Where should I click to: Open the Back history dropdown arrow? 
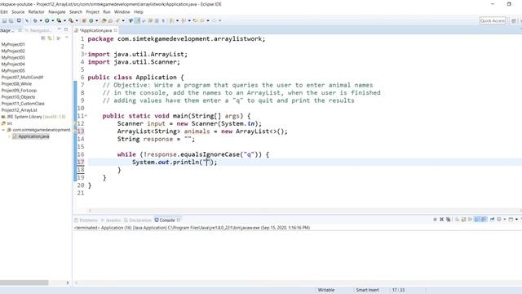[x=208, y=20]
